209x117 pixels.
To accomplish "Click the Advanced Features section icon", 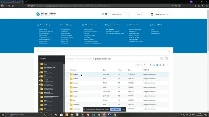I will 83,25.
